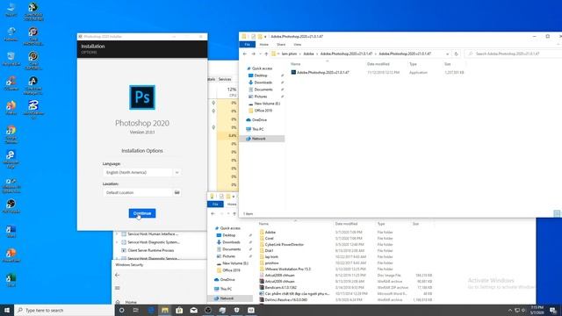The height and width of the screenshot is (316, 562).
Task: Select Downloads in front explorer sidebar
Action: [x=263, y=83]
